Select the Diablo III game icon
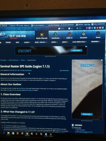The width and height of the screenshot is (106, 141). [x=70, y=35]
